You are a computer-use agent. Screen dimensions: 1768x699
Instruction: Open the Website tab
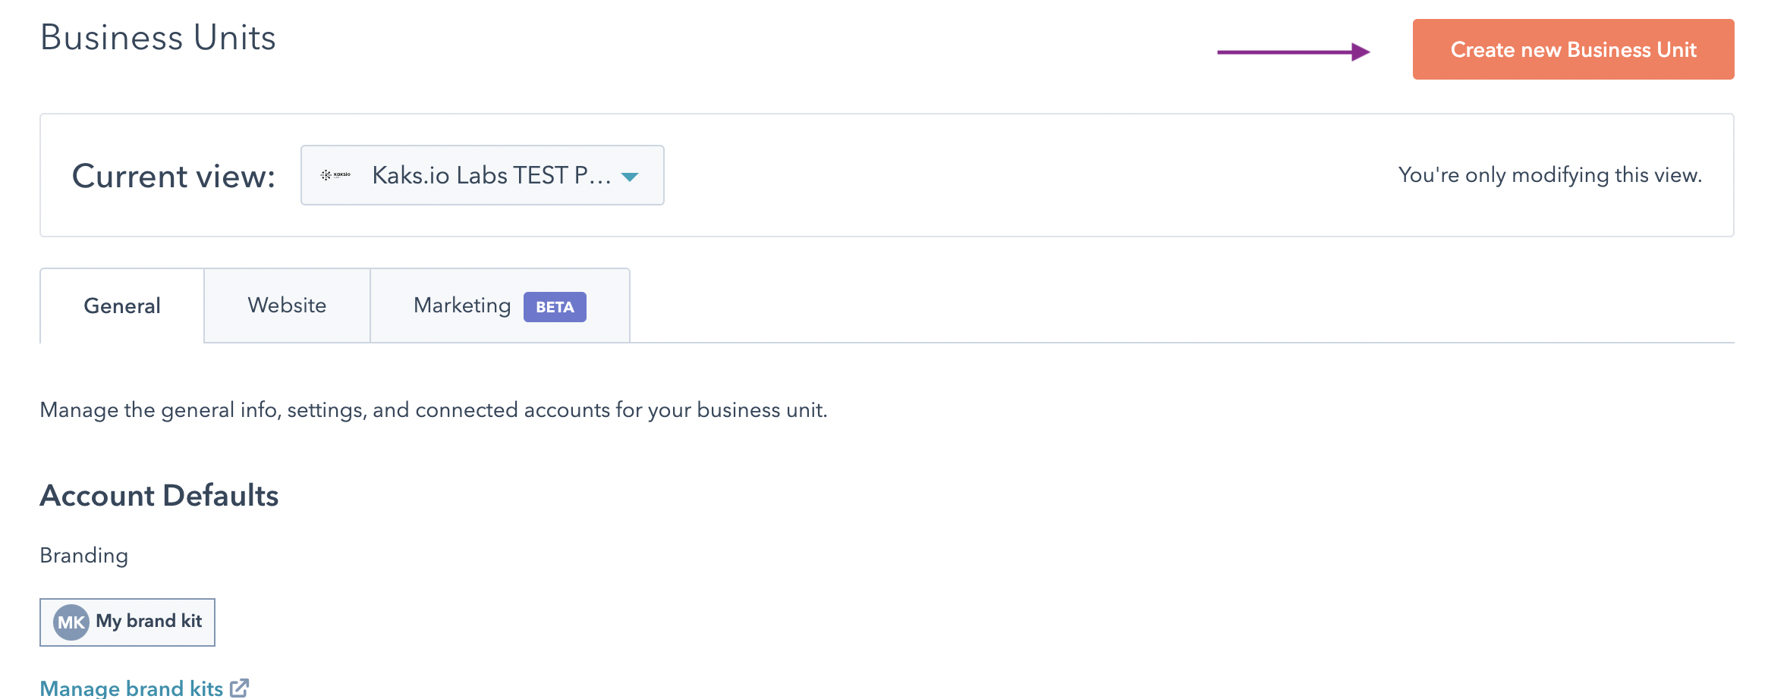pyautogui.click(x=287, y=305)
